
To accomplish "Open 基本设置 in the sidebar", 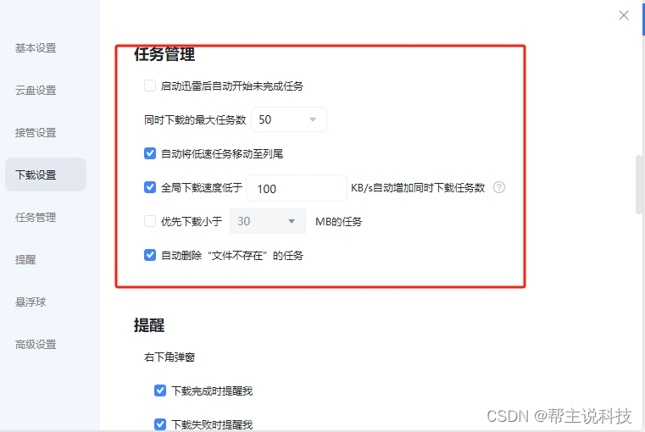I will pyautogui.click(x=36, y=48).
